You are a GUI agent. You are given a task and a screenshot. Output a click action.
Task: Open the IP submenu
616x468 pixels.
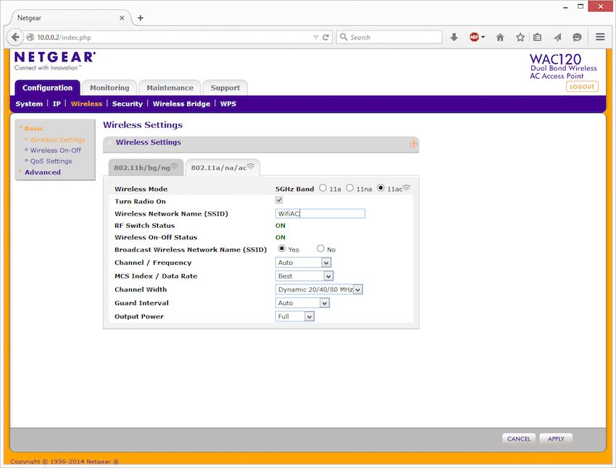57,104
